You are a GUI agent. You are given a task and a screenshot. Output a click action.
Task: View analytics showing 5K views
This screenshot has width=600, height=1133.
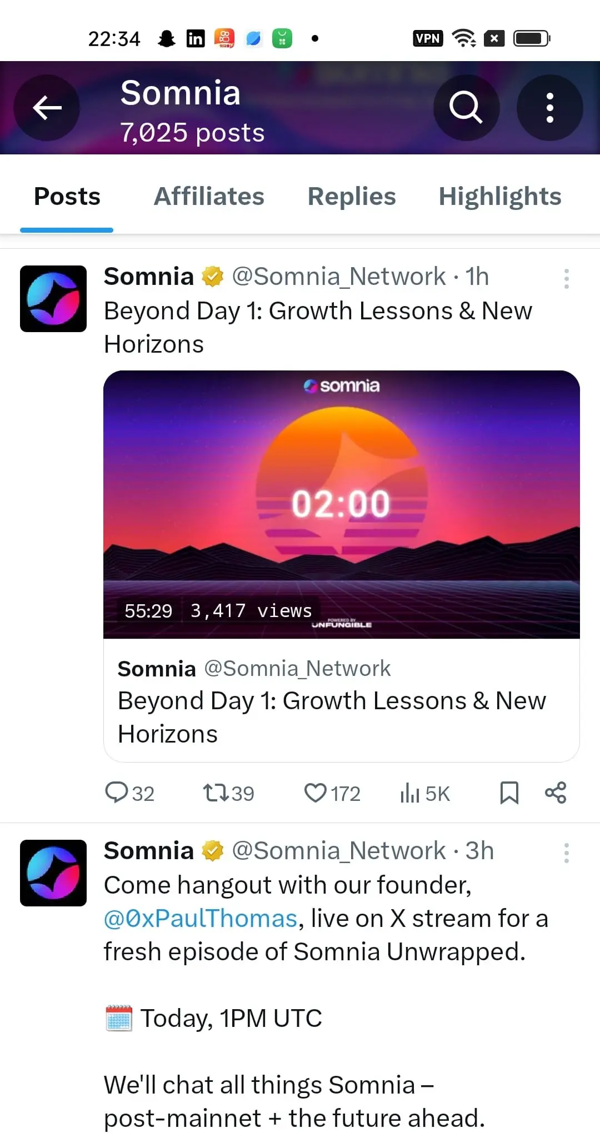point(425,793)
